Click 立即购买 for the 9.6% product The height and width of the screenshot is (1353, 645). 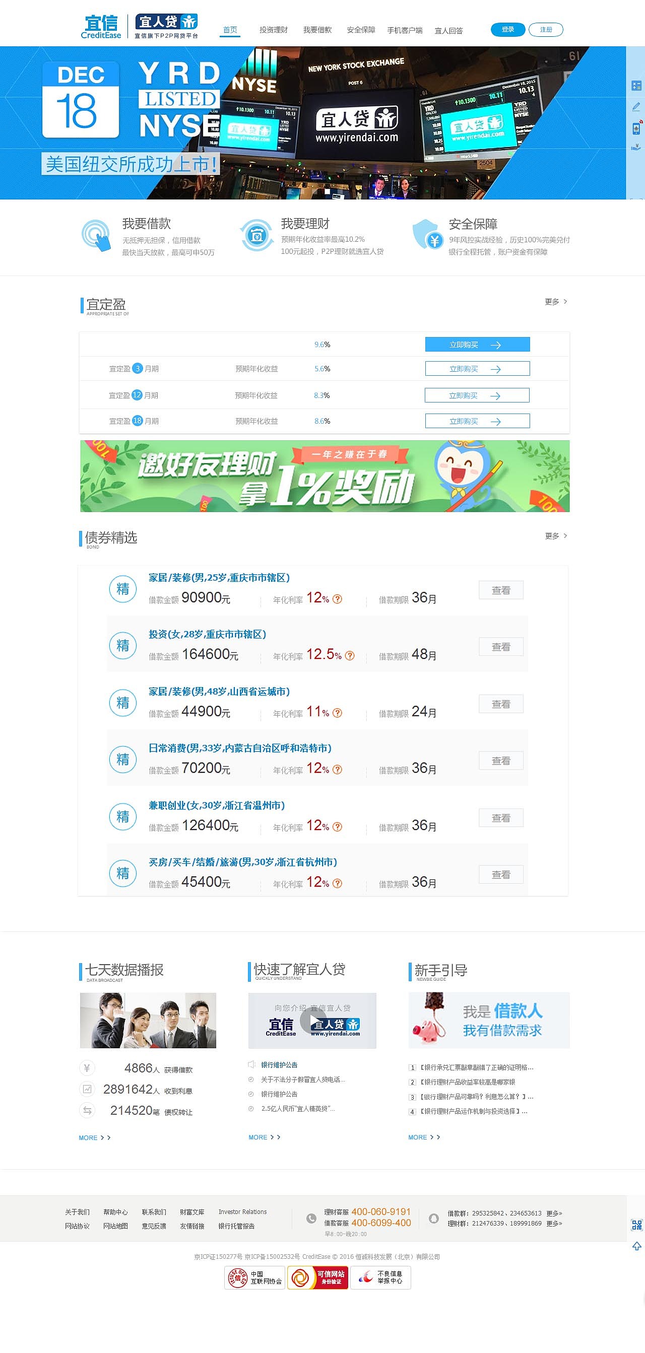(477, 345)
